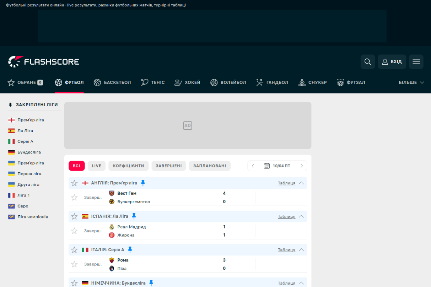Viewport: 431px width, 287px height.
Task: Switch to the LIVE tab
Action: click(x=96, y=166)
